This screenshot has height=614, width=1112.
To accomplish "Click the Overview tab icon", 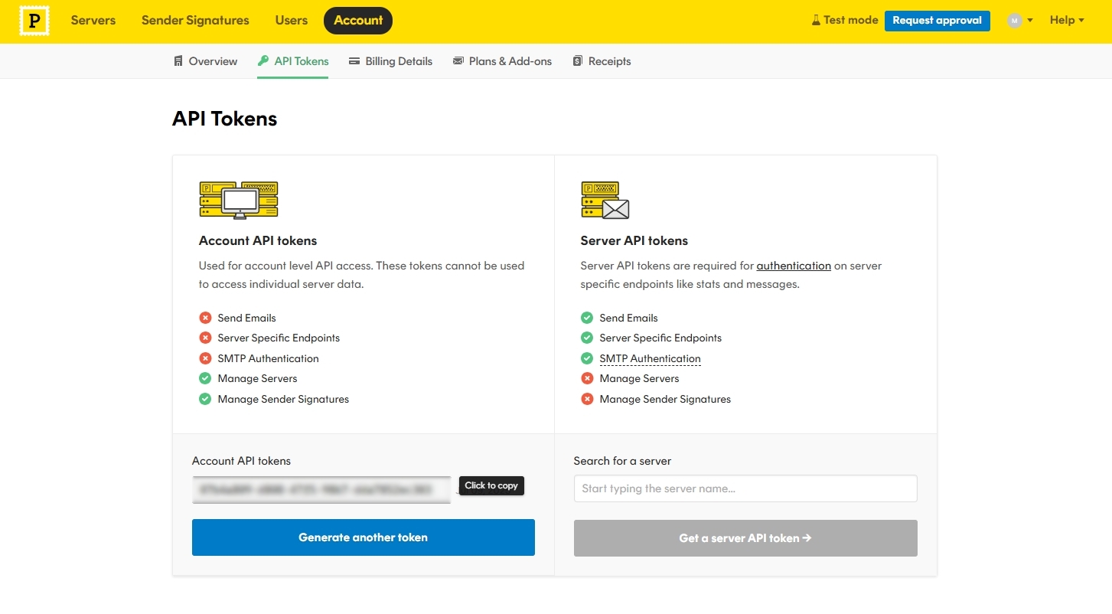I will click(178, 61).
